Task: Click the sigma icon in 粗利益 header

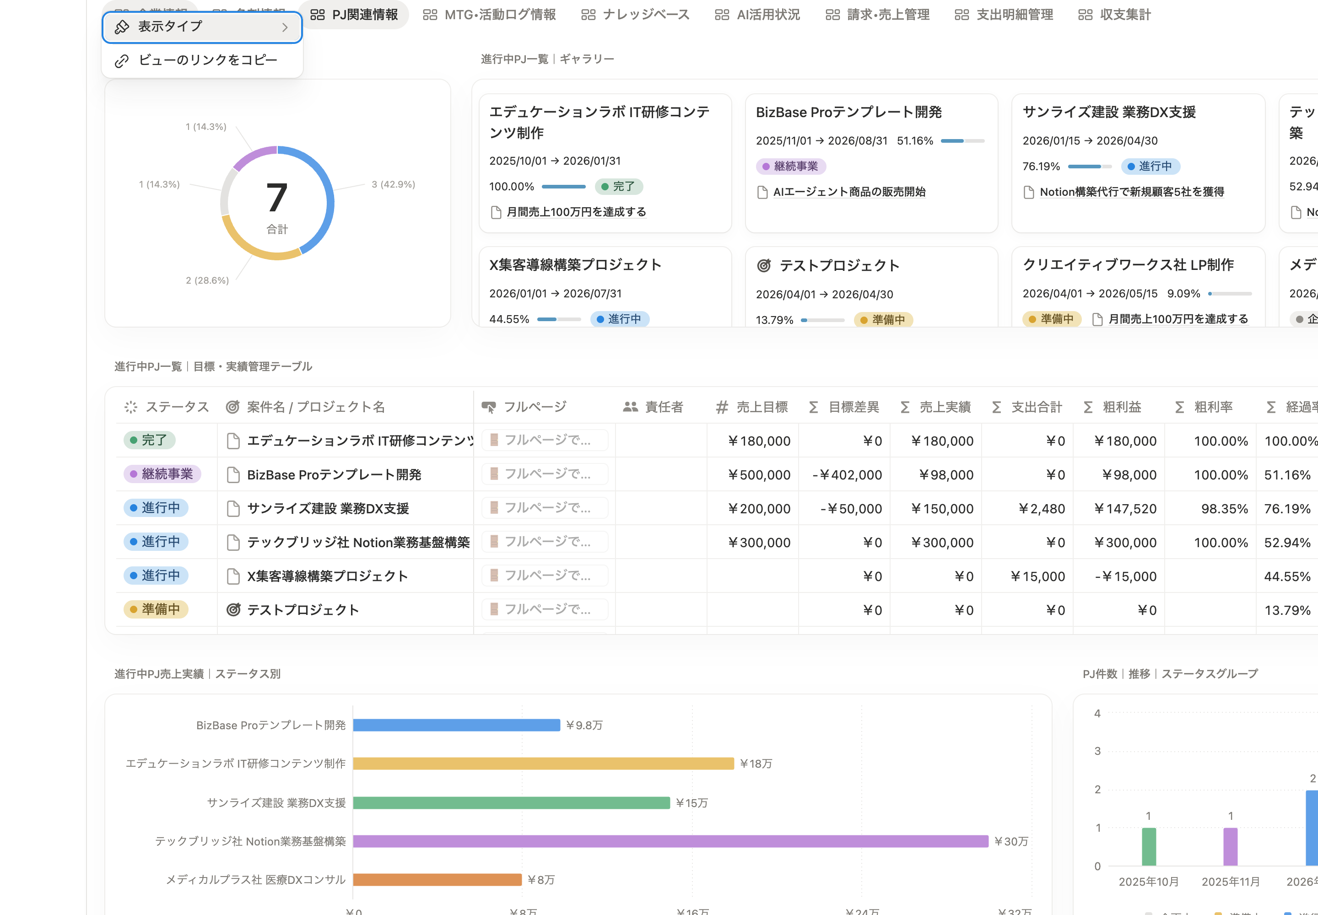Action: pyautogui.click(x=1088, y=407)
